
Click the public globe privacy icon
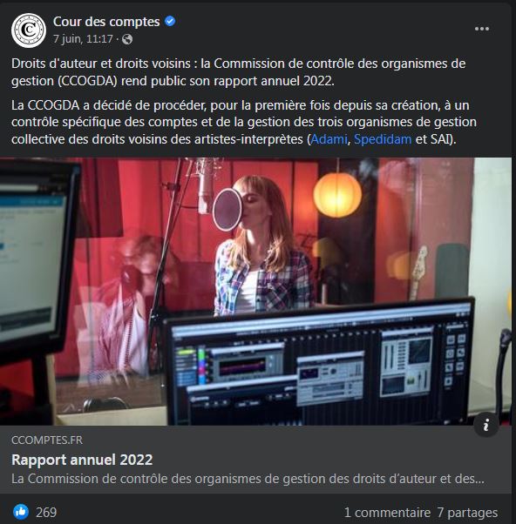tap(127, 39)
